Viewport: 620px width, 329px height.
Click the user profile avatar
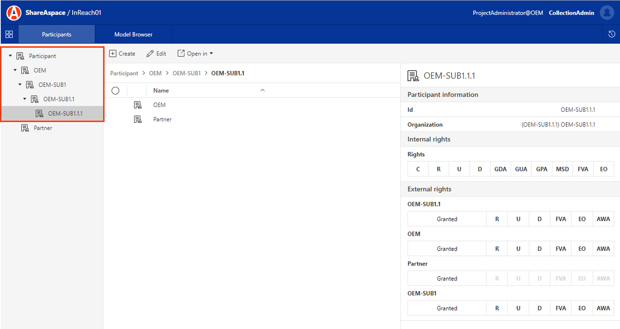click(607, 13)
